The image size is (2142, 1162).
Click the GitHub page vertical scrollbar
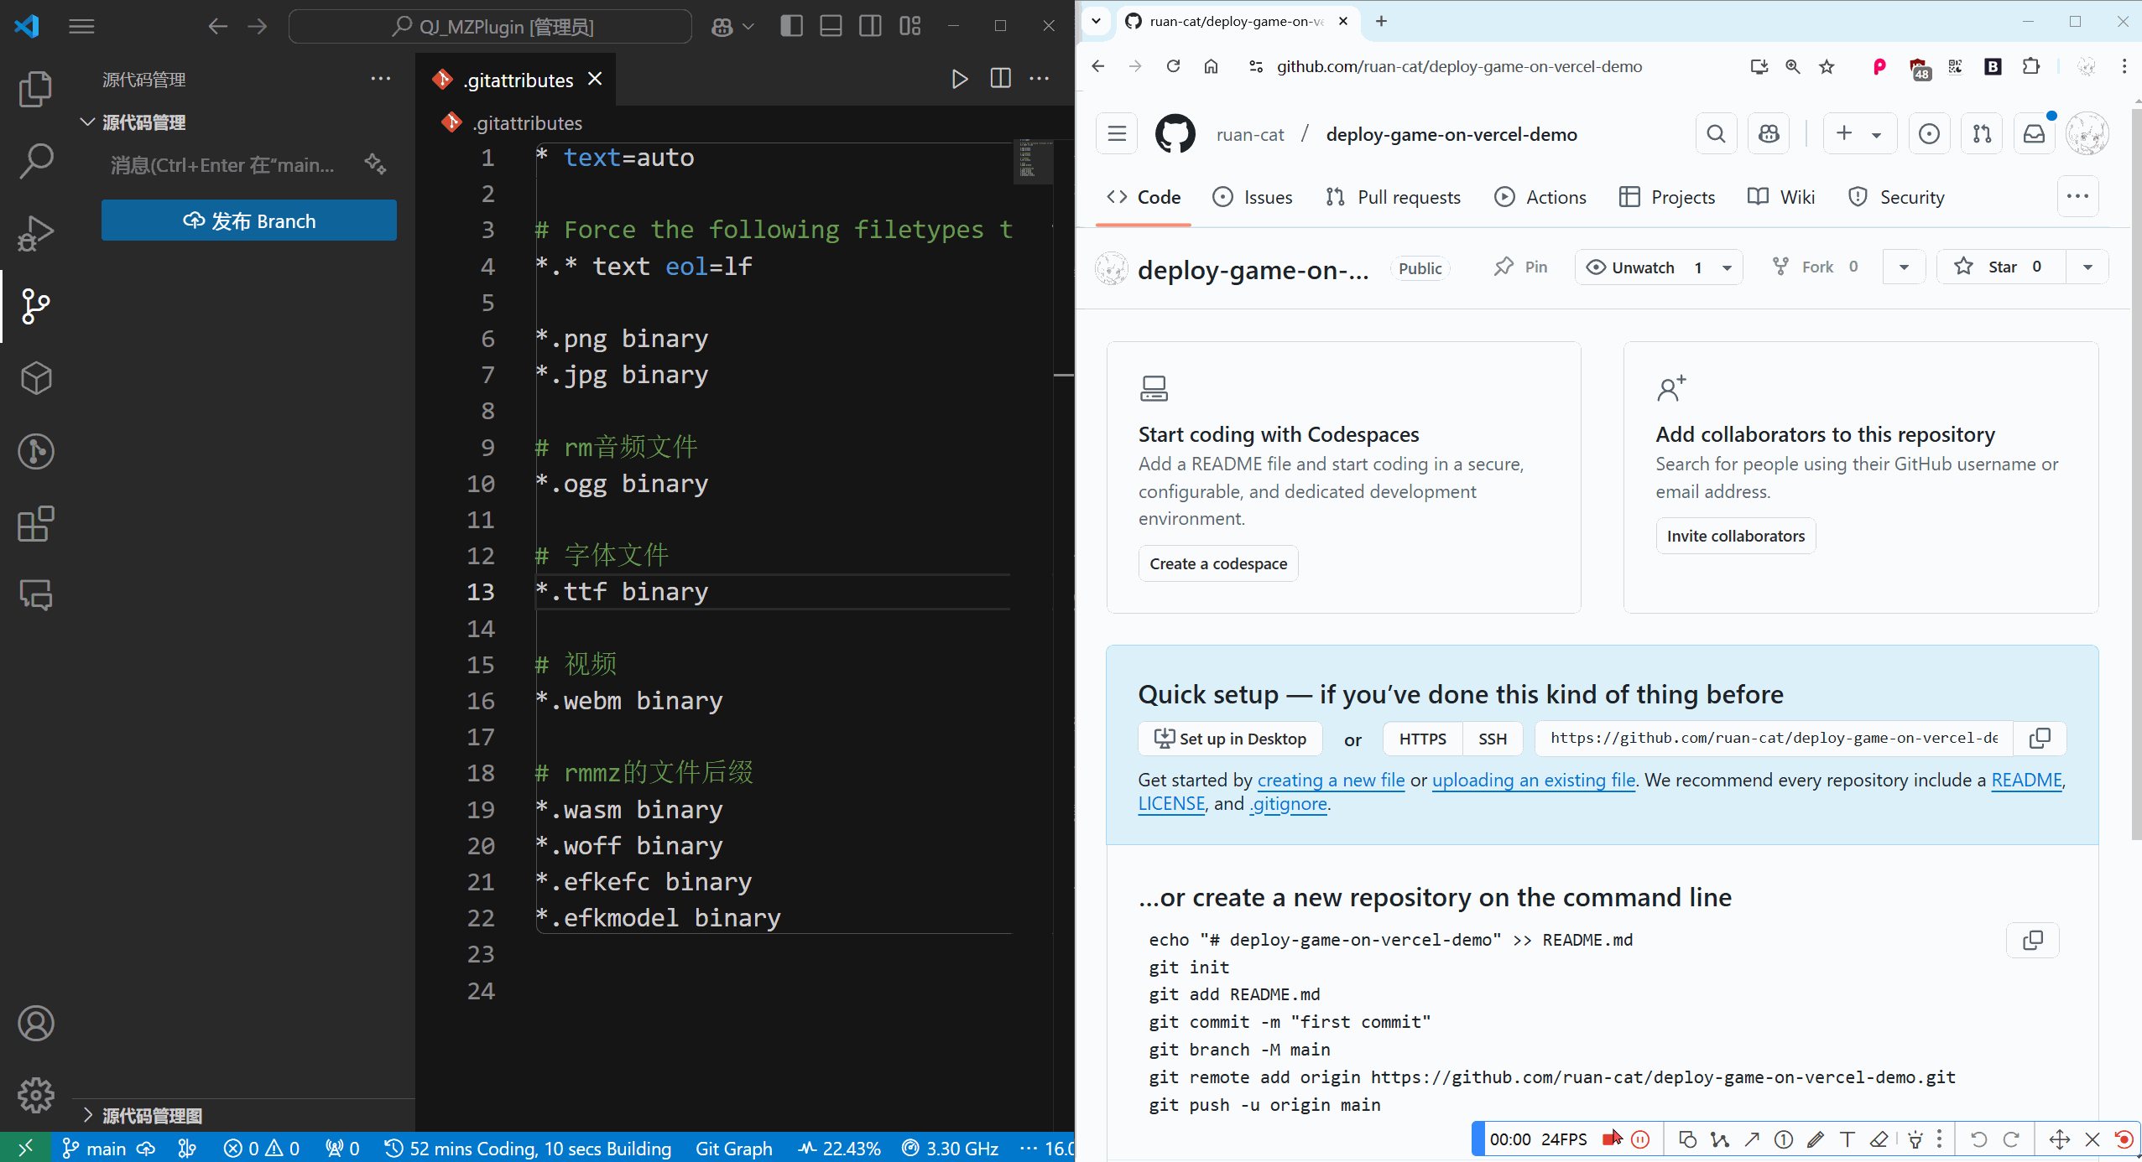click(x=2135, y=474)
